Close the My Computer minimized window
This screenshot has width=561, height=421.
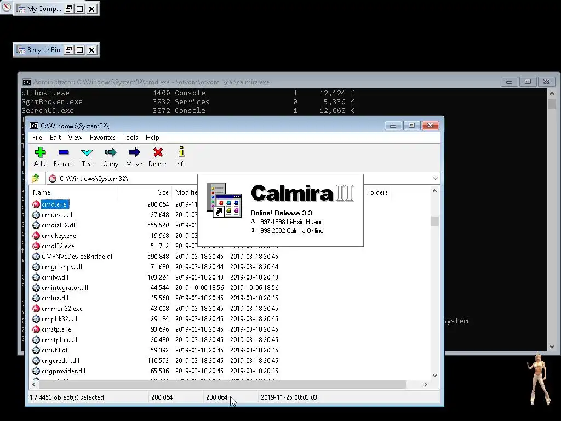point(92,9)
